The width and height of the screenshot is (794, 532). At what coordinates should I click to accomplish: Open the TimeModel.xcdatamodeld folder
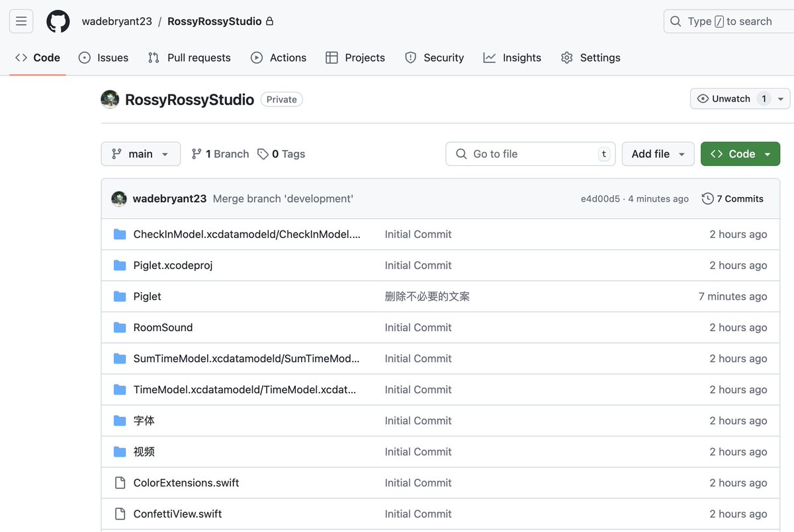click(x=245, y=389)
